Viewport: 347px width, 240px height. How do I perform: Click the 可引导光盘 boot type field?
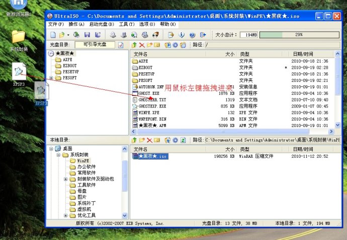(x=95, y=45)
